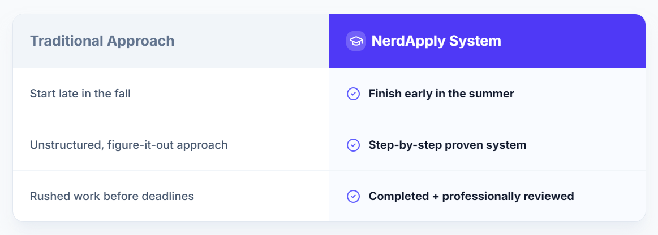
Task: Click the "Step-by-step proven system" label
Action: click(x=447, y=145)
